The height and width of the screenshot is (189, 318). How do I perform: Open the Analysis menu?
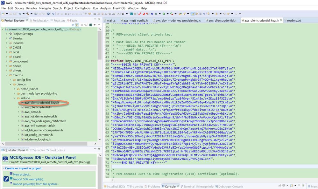(105, 8)
